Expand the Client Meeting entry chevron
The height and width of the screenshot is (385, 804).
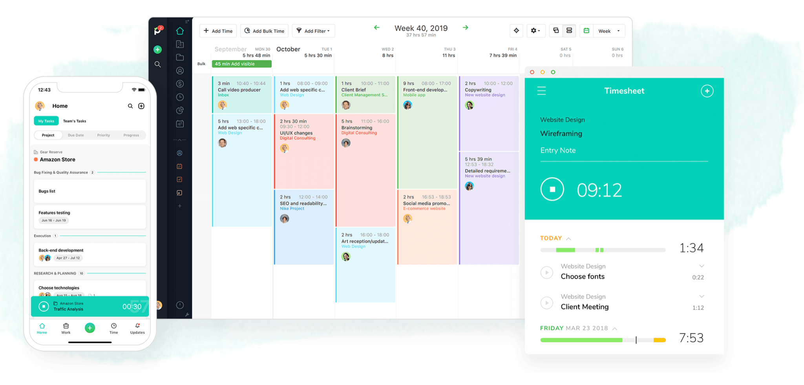[x=702, y=296]
